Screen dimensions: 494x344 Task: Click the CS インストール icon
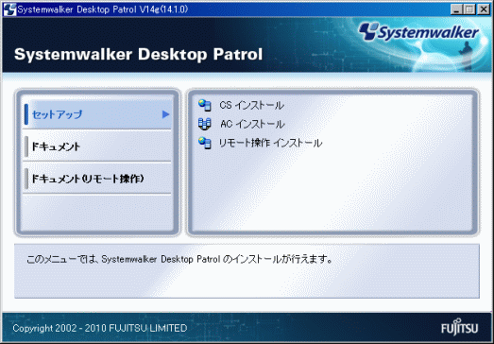(205, 105)
